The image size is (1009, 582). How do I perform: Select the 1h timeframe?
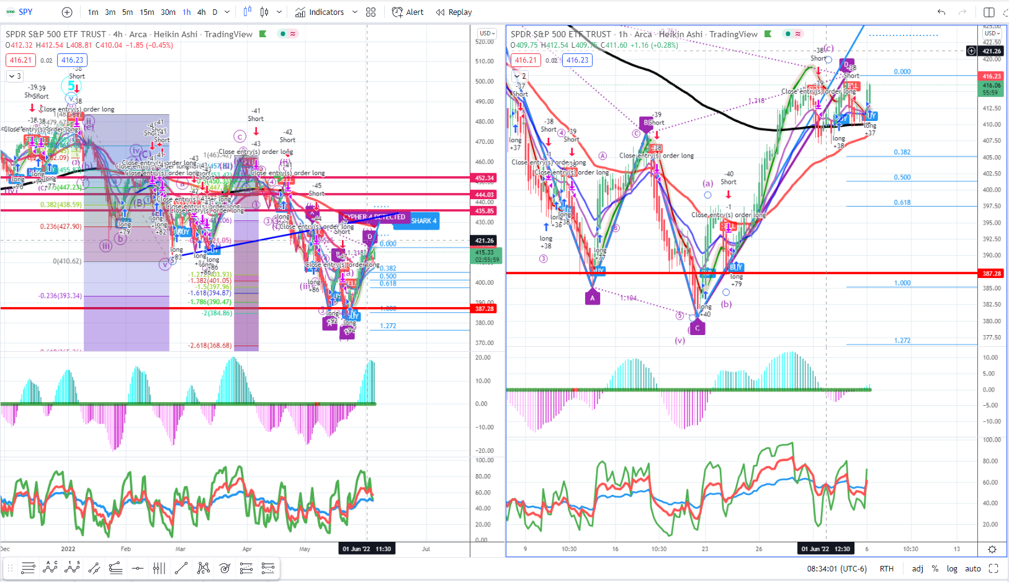click(x=187, y=12)
